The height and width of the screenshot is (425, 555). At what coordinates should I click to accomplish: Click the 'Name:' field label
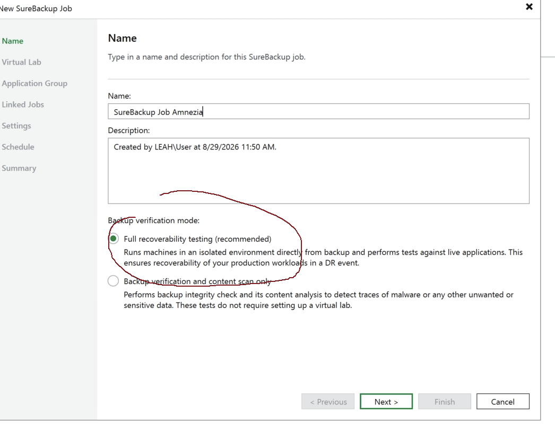[x=119, y=96]
